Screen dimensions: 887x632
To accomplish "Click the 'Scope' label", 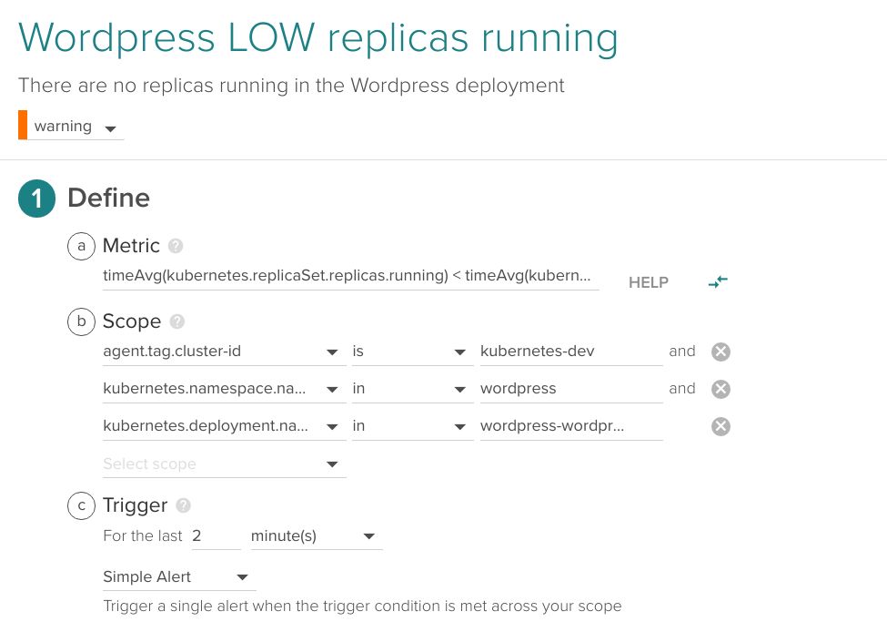I will pos(132,321).
